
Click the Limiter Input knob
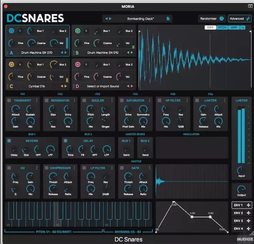241,170
